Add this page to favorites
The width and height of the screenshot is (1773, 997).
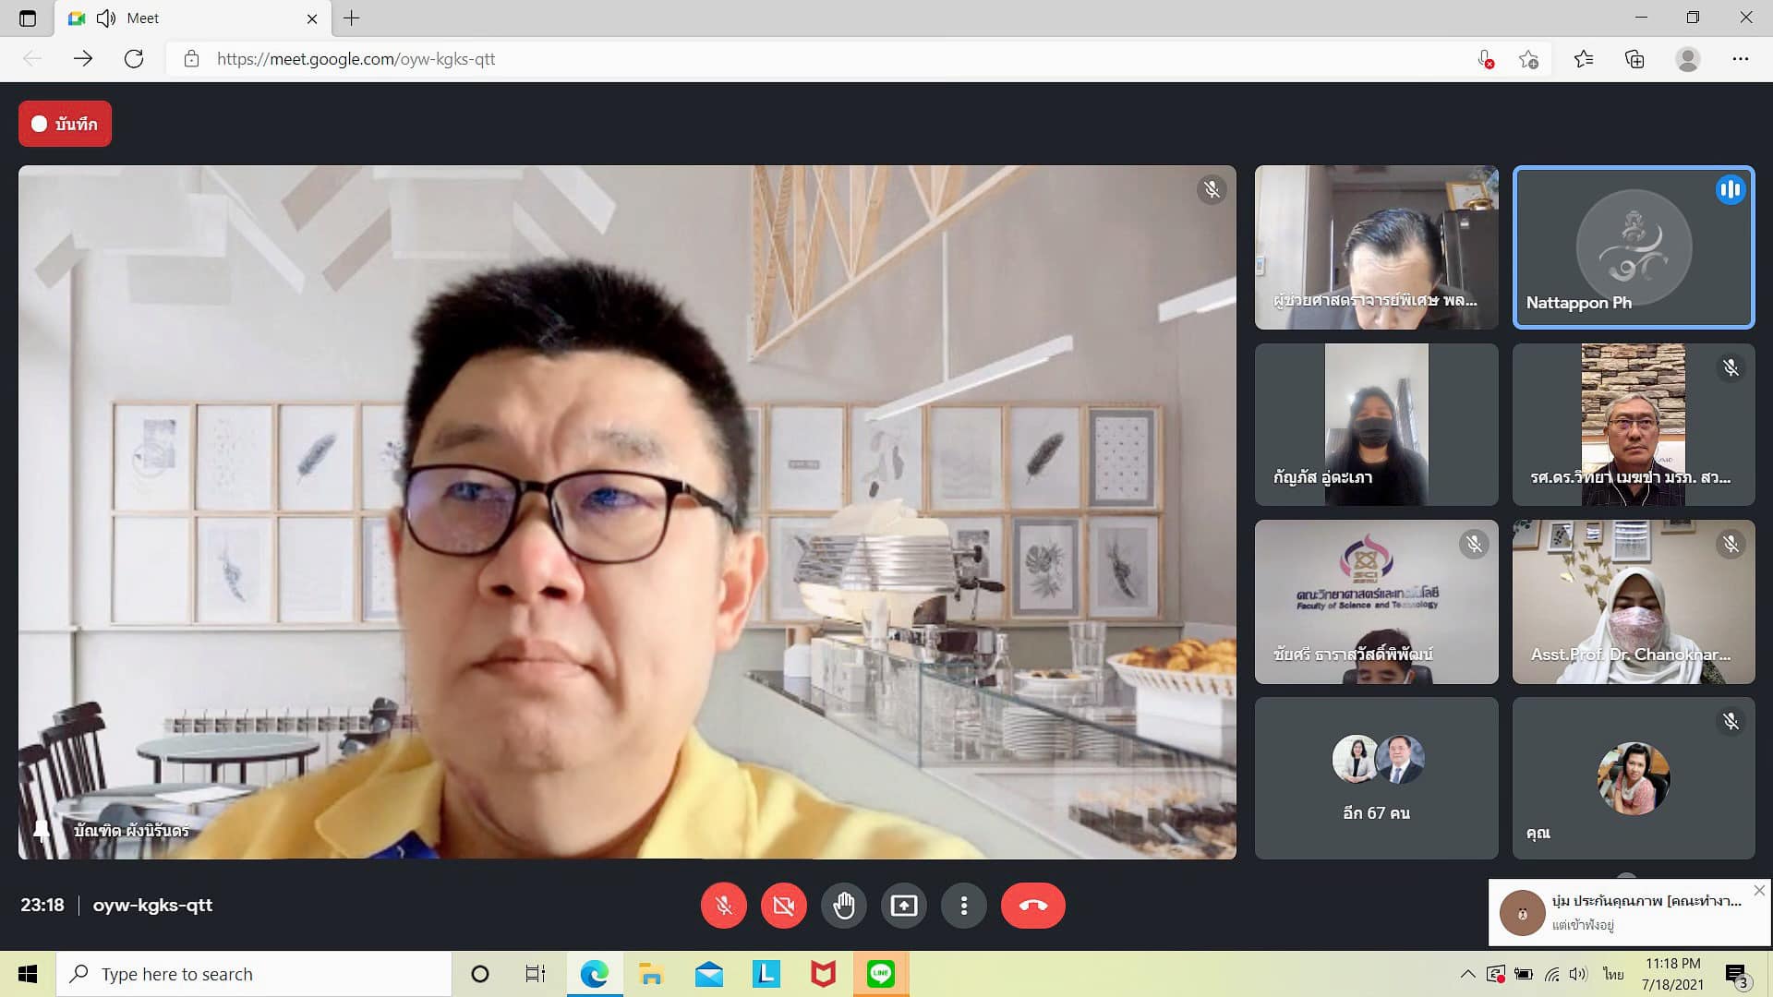1528,59
